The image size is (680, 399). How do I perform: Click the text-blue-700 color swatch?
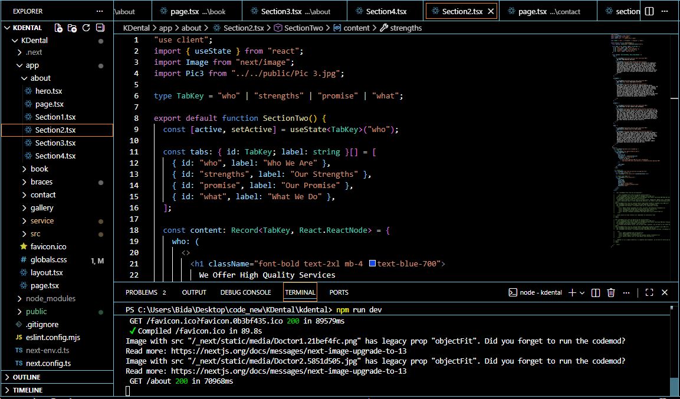click(x=372, y=263)
